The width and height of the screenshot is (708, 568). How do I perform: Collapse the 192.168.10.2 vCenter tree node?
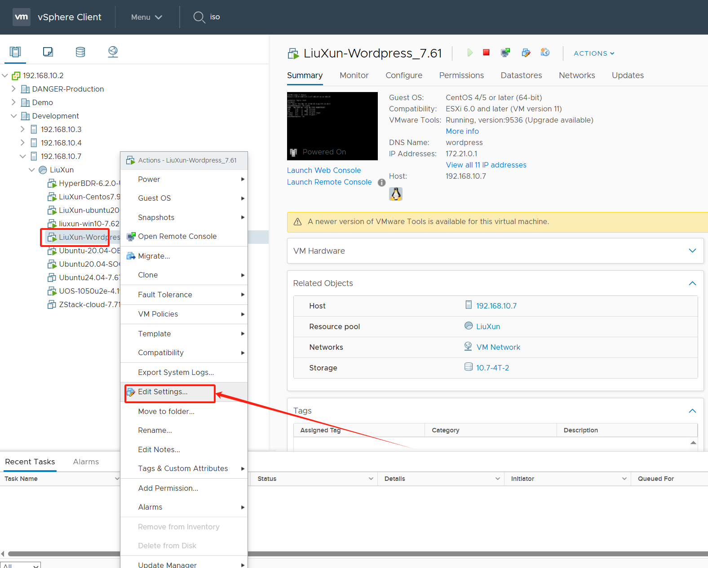[x=5, y=75]
